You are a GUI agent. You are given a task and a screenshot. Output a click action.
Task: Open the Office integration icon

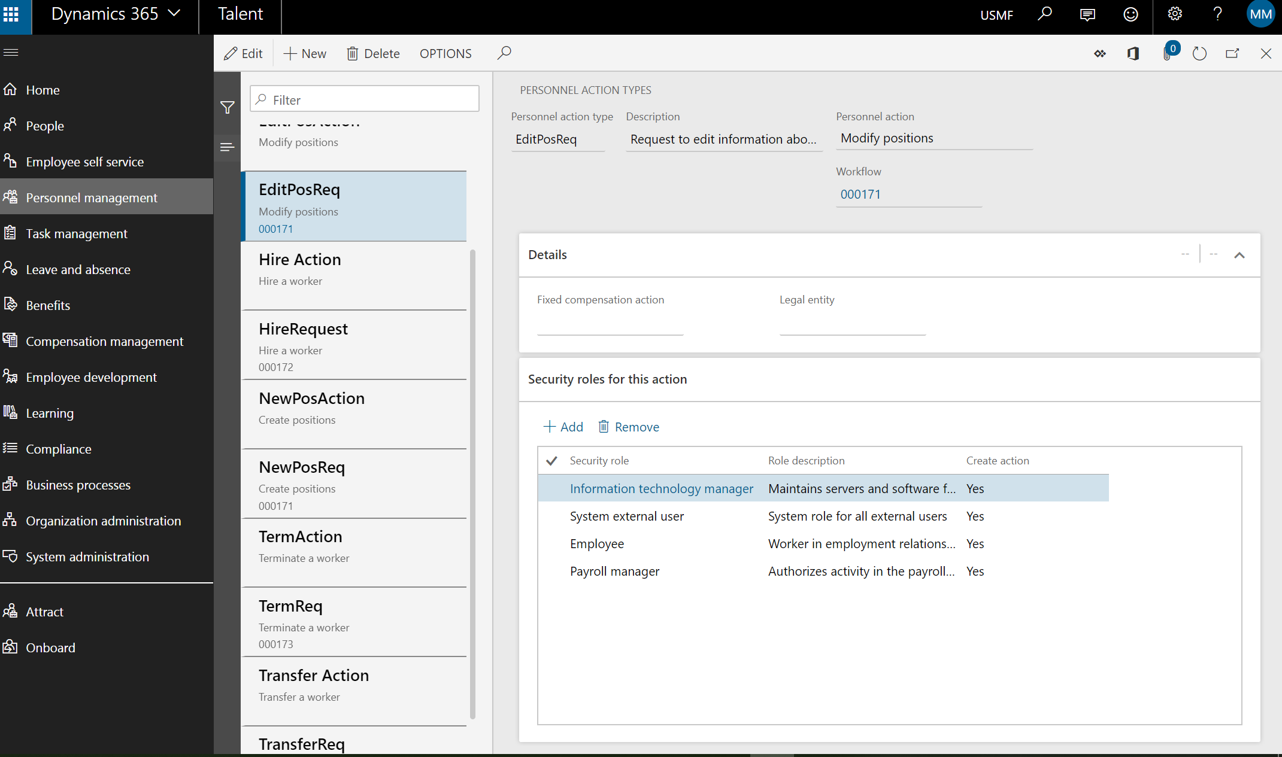click(x=1133, y=54)
